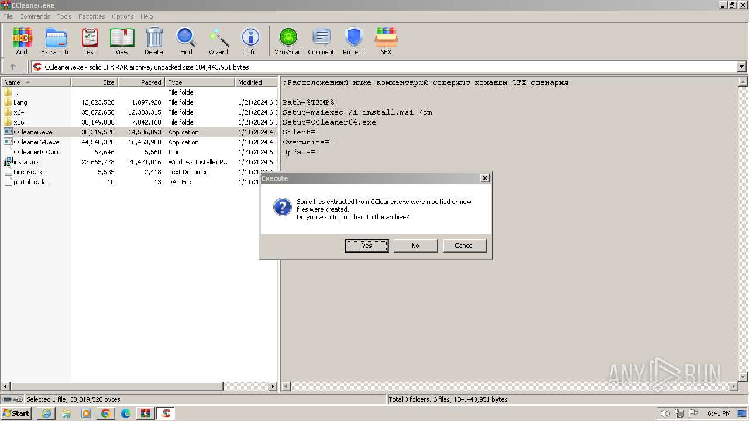Click the tray action center flag icon

pyautogui.click(x=693, y=413)
